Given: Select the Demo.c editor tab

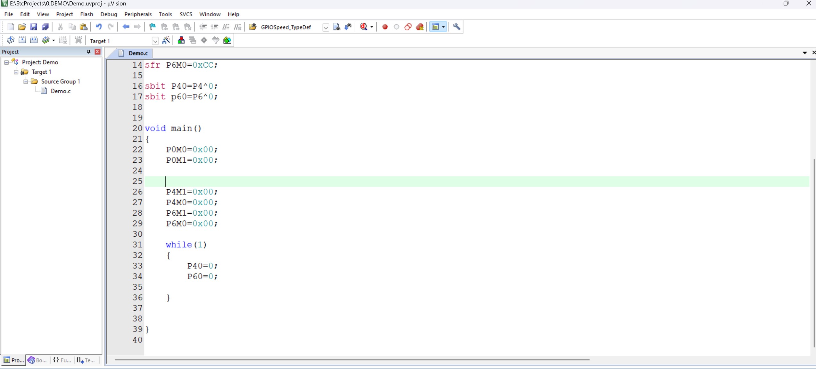Looking at the screenshot, I should click(134, 53).
